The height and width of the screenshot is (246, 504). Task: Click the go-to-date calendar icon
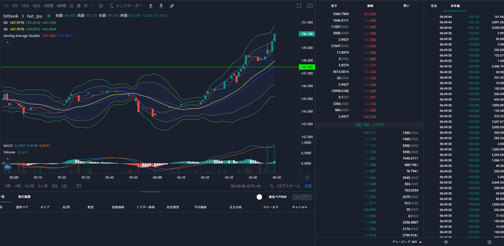point(79,186)
